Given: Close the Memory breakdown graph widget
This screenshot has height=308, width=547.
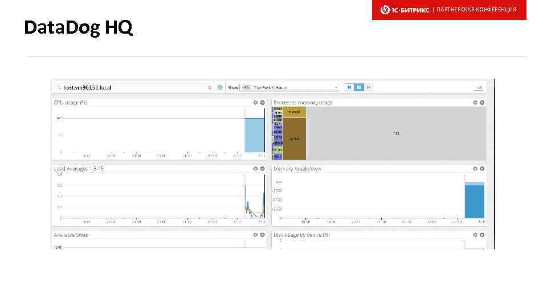Looking at the screenshot, I should point(482,169).
